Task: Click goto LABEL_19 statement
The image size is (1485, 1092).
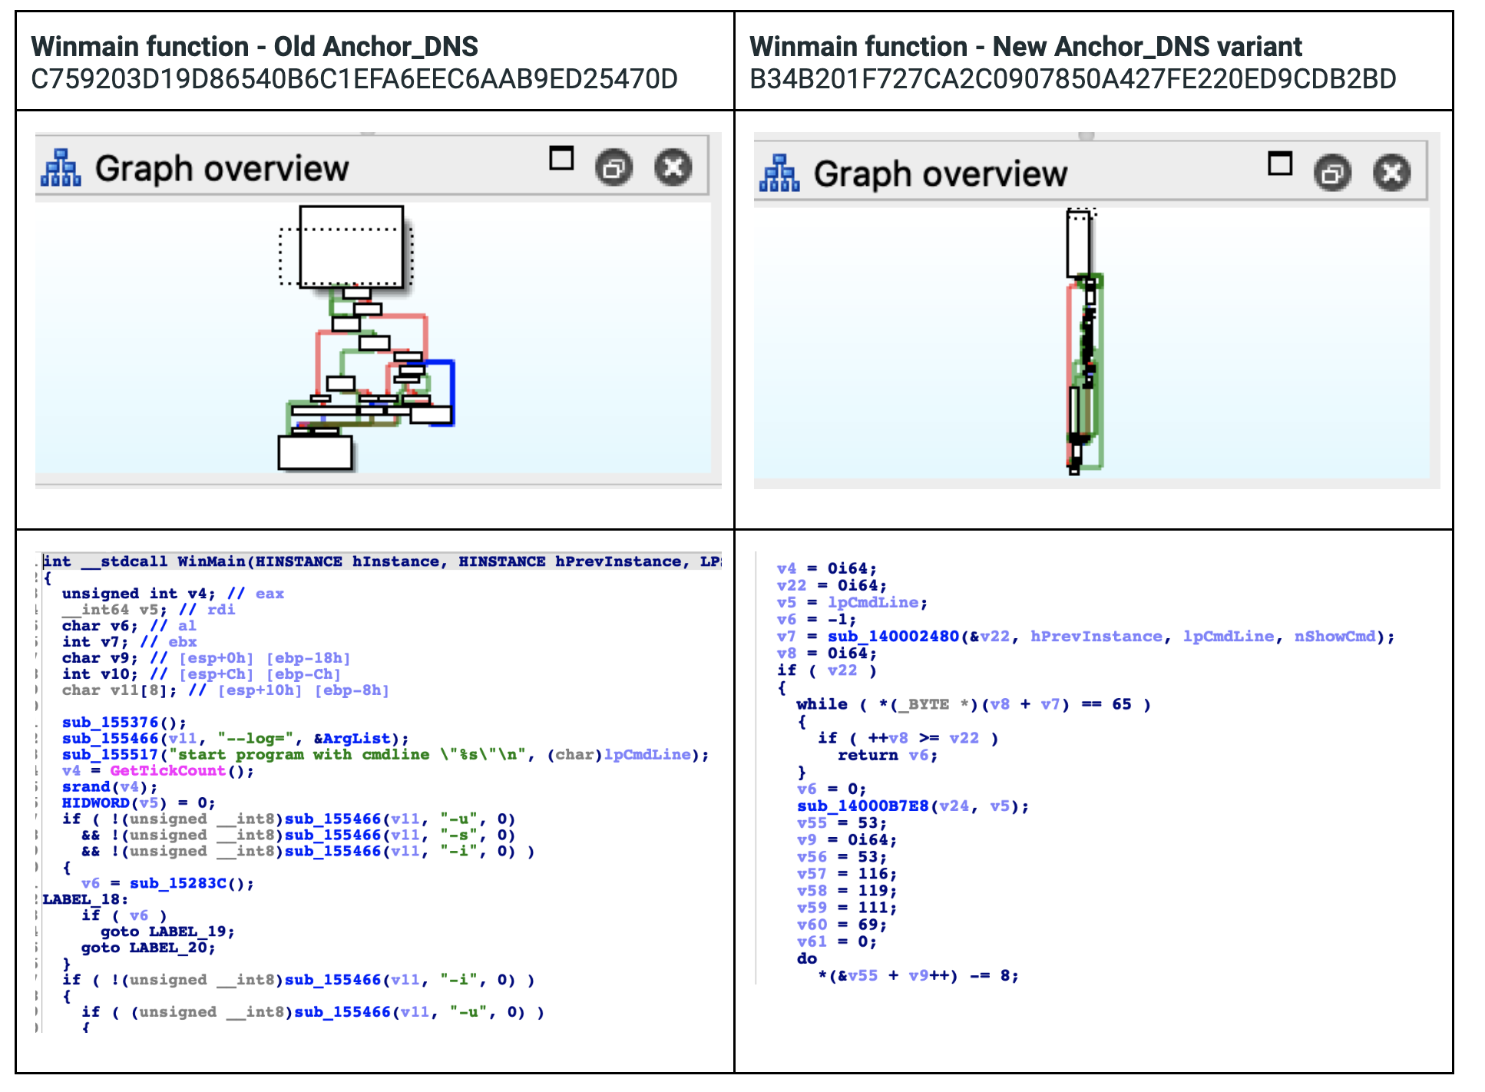Action: [167, 932]
